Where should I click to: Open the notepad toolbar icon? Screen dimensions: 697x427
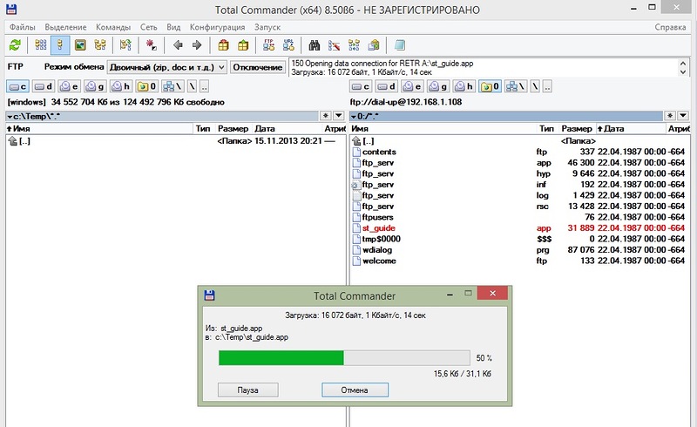tap(400, 45)
